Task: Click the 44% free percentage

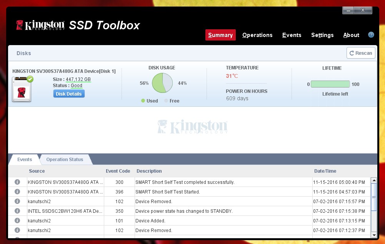Action: [182, 83]
